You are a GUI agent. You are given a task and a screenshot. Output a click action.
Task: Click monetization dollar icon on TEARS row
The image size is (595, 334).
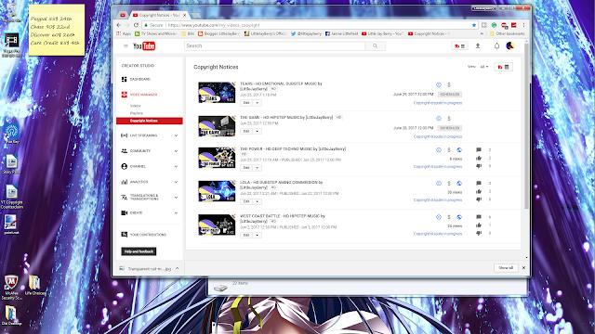[448, 84]
